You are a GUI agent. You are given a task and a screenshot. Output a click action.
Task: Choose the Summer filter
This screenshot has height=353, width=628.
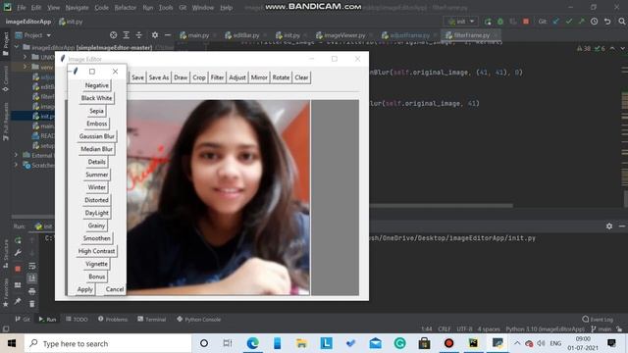96,175
